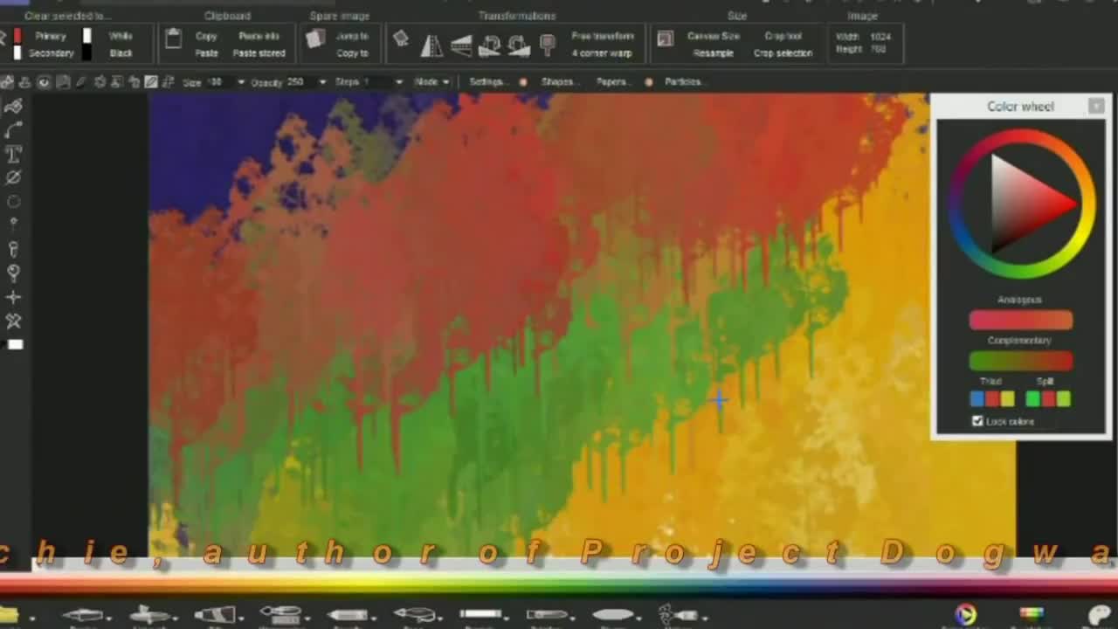Pick the paint tube brush in bottom bar
The height and width of the screenshot is (629, 1118).
coord(214,615)
